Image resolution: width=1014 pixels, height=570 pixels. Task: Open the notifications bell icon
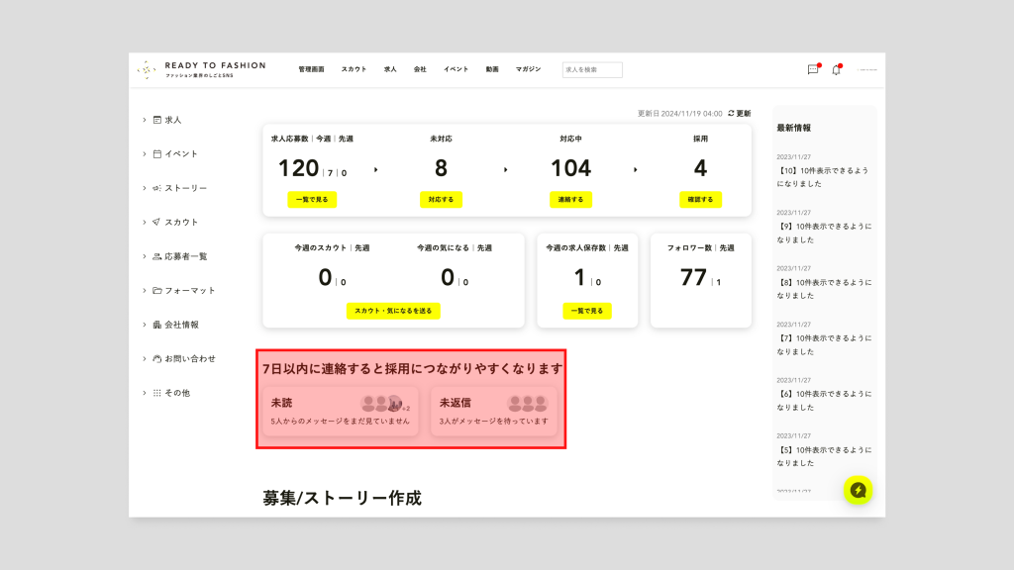(x=836, y=70)
